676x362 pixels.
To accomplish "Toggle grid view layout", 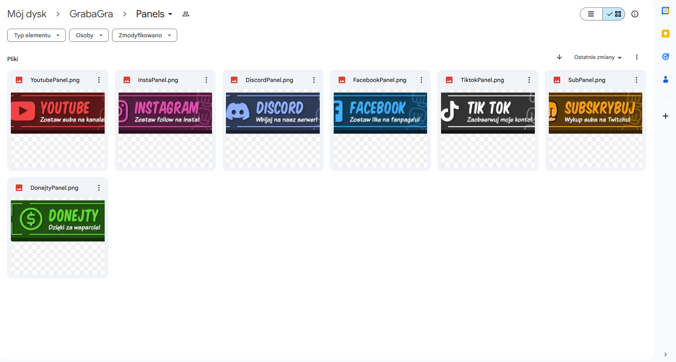I will tap(614, 14).
